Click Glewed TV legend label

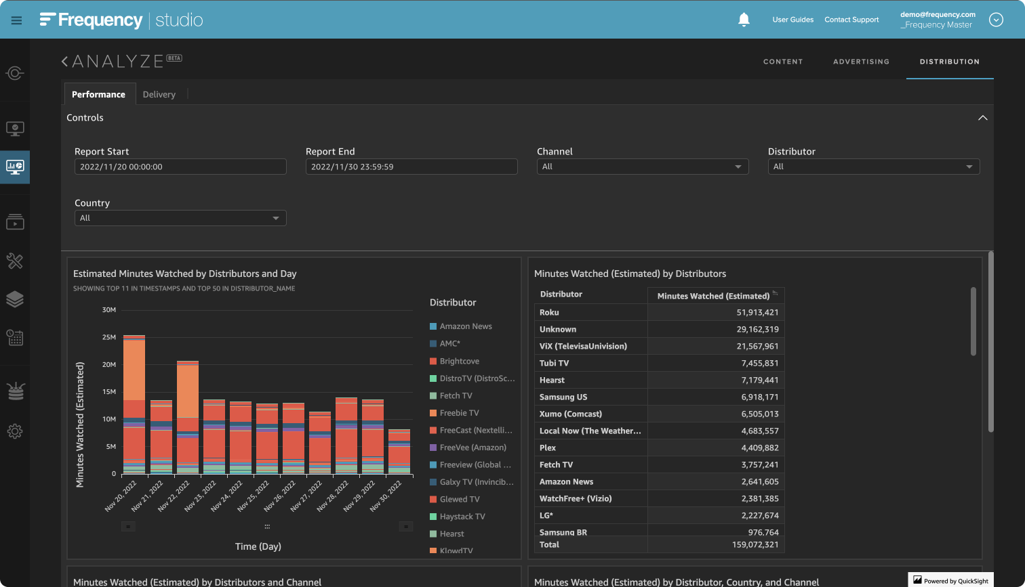click(x=460, y=499)
